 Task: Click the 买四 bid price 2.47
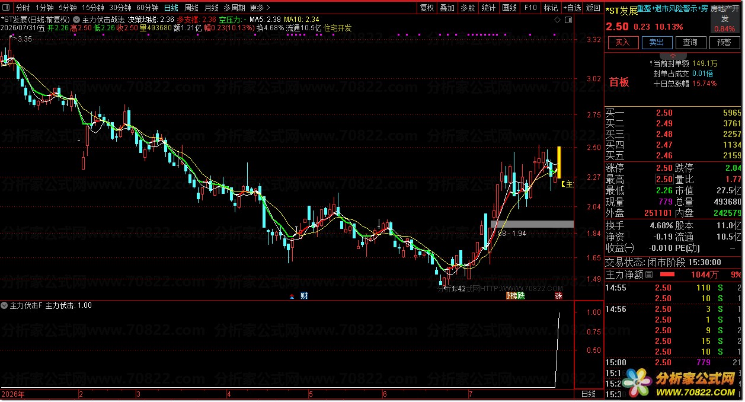(664, 145)
